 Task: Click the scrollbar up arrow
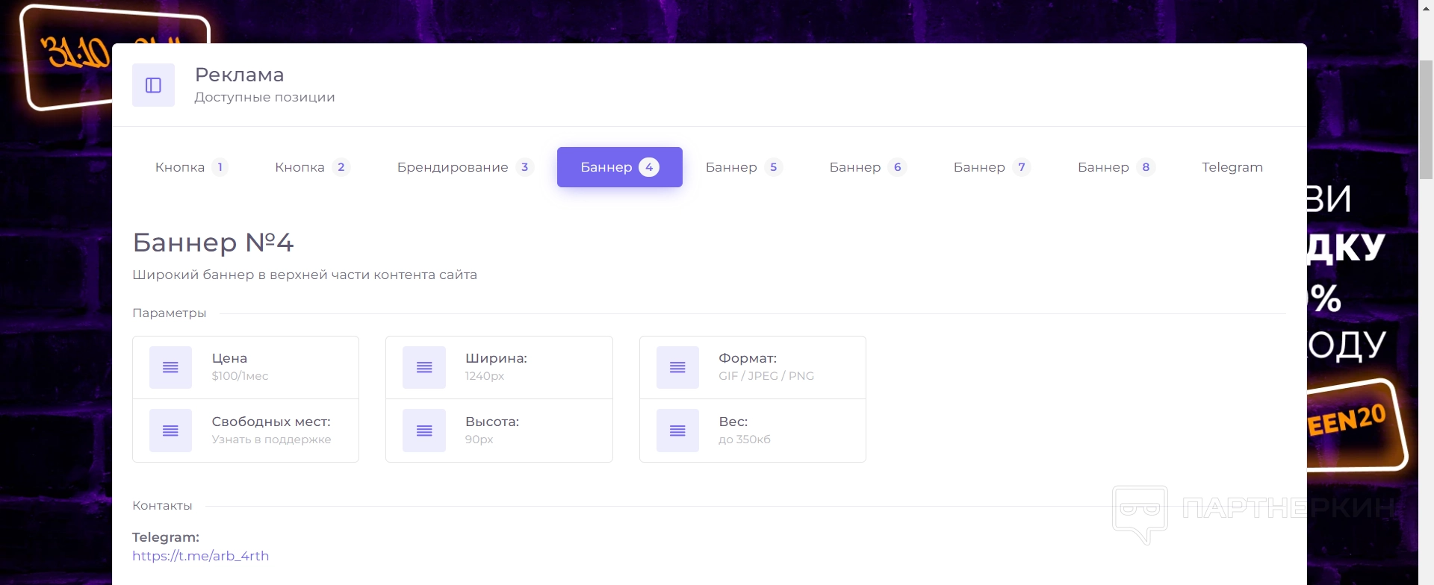point(1426,7)
